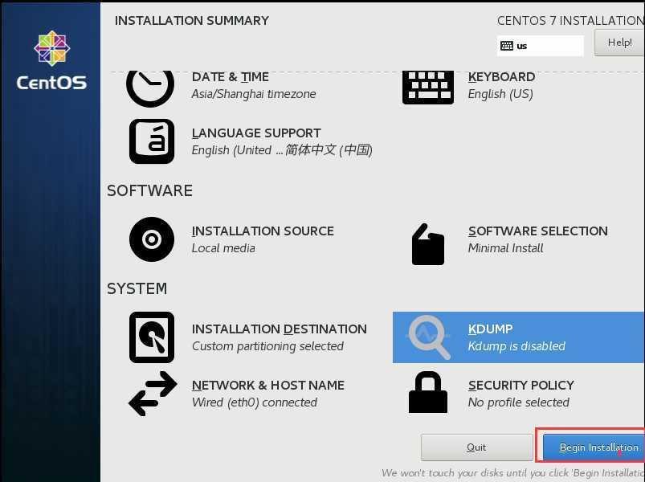Viewport: 645px width, 482px height.
Task: Open the Help! button
Action: [619, 43]
